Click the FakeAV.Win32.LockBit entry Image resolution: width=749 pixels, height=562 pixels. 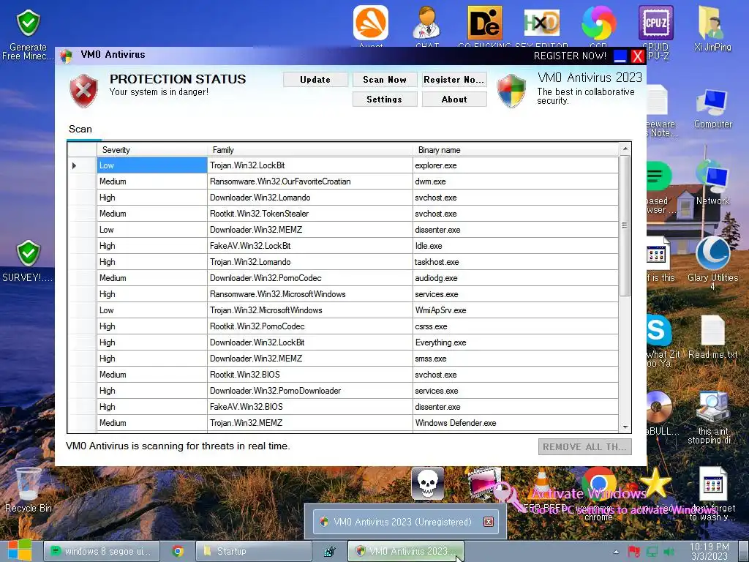click(310, 246)
